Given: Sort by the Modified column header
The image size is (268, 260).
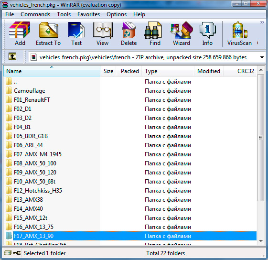Looking at the screenshot, I should point(209,71).
